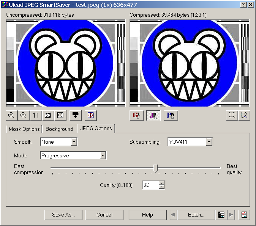Click the fit-in-window preview icon
Viewport: 256px width, 226px height.
click(48, 115)
